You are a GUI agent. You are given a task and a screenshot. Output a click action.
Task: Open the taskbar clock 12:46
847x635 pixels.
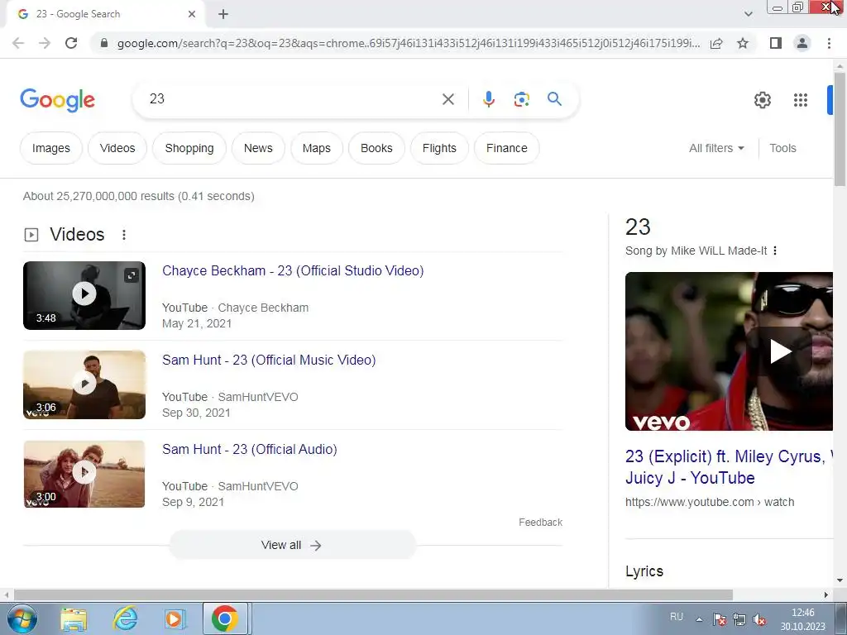pyautogui.click(x=802, y=619)
